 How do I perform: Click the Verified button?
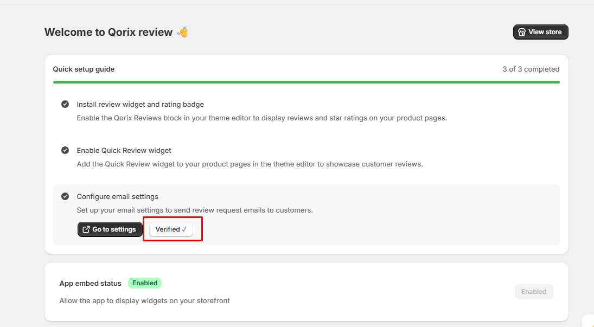pyautogui.click(x=171, y=229)
